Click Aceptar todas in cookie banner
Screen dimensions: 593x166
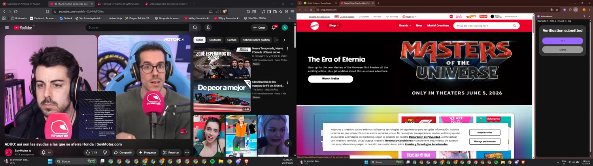click(485, 133)
